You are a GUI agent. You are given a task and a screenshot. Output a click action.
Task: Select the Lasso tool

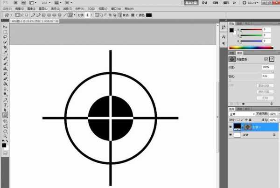point(5,36)
